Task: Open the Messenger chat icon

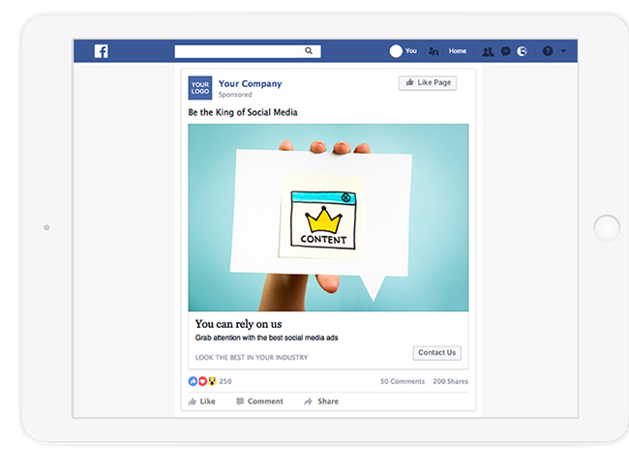Action: (x=506, y=51)
